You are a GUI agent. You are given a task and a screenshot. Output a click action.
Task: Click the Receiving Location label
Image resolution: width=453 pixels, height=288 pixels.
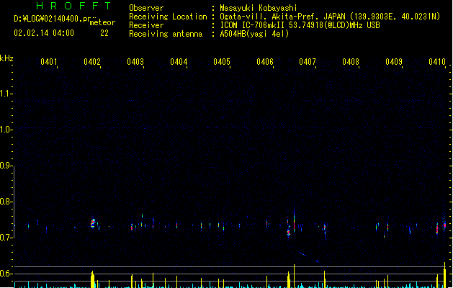(x=168, y=17)
